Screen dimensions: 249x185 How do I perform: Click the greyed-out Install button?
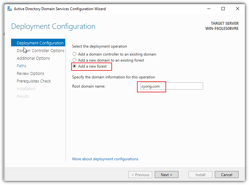click(200, 175)
